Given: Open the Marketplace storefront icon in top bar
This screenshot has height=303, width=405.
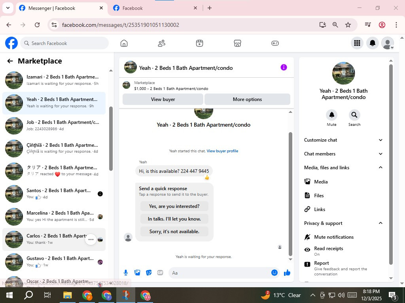Looking at the screenshot, I should 237,43.
